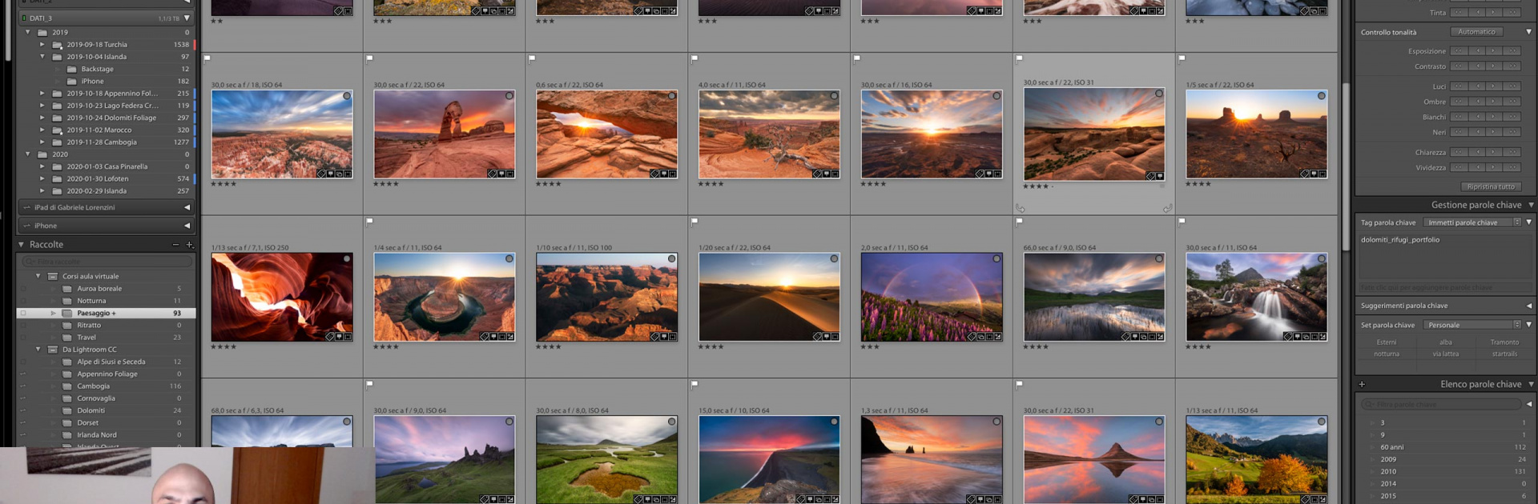Click quick collection circle on rainbow lupine thumbnail
The width and height of the screenshot is (1538, 504).
(996, 259)
